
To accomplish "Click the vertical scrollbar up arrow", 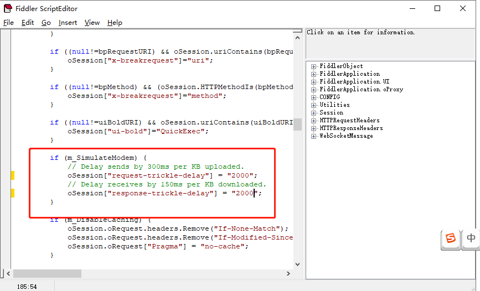I will click(297, 38).
